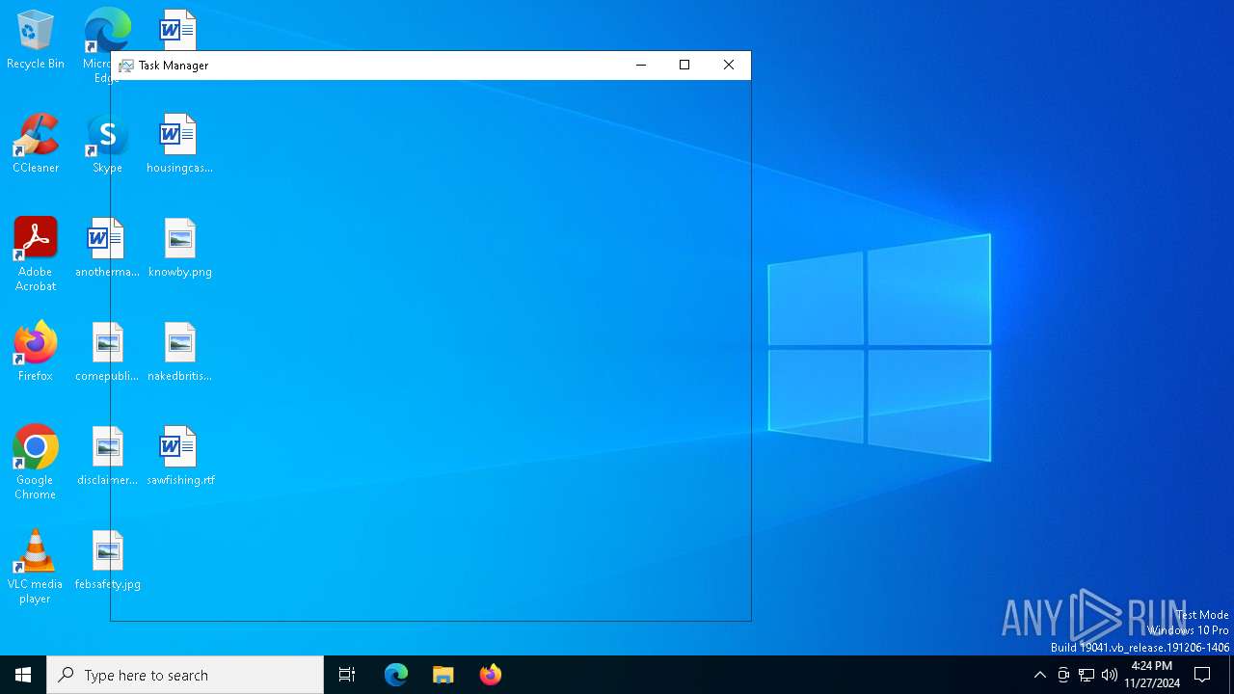Click the Task Manager title bar icon
This screenshot has height=694, width=1234.
click(126, 66)
